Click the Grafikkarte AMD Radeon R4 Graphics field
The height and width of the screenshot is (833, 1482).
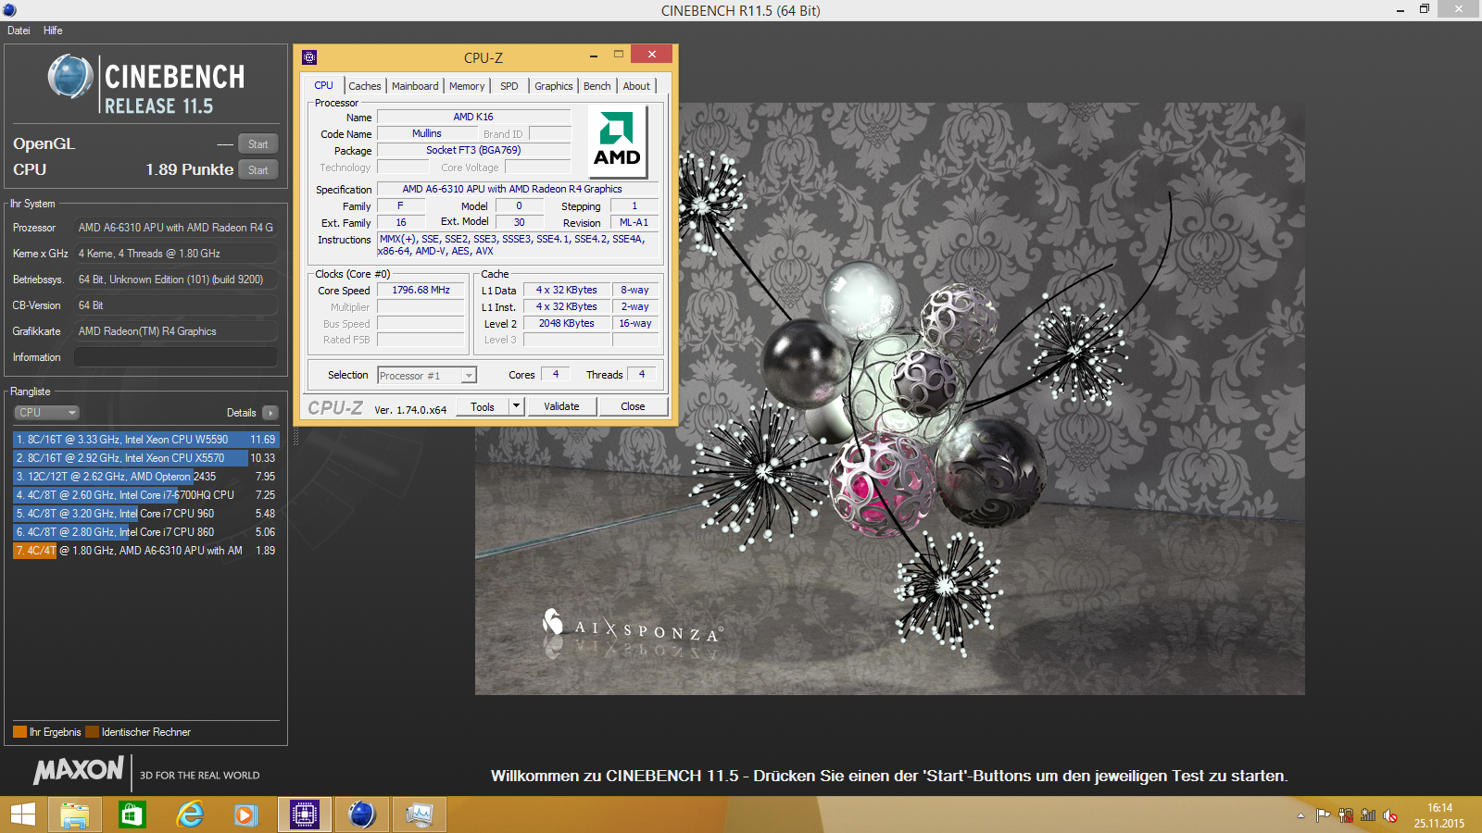pyautogui.click(x=176, y=331)
